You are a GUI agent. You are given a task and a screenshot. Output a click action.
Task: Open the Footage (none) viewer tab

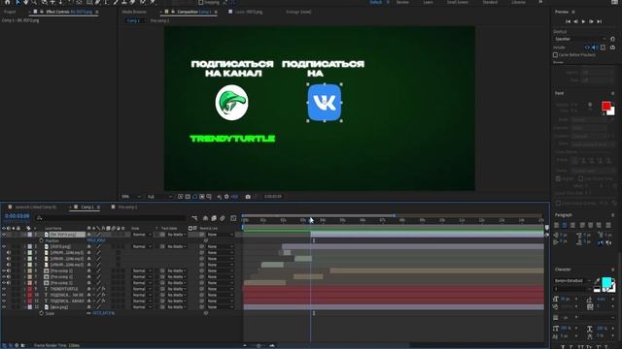(x=298, y=12)
